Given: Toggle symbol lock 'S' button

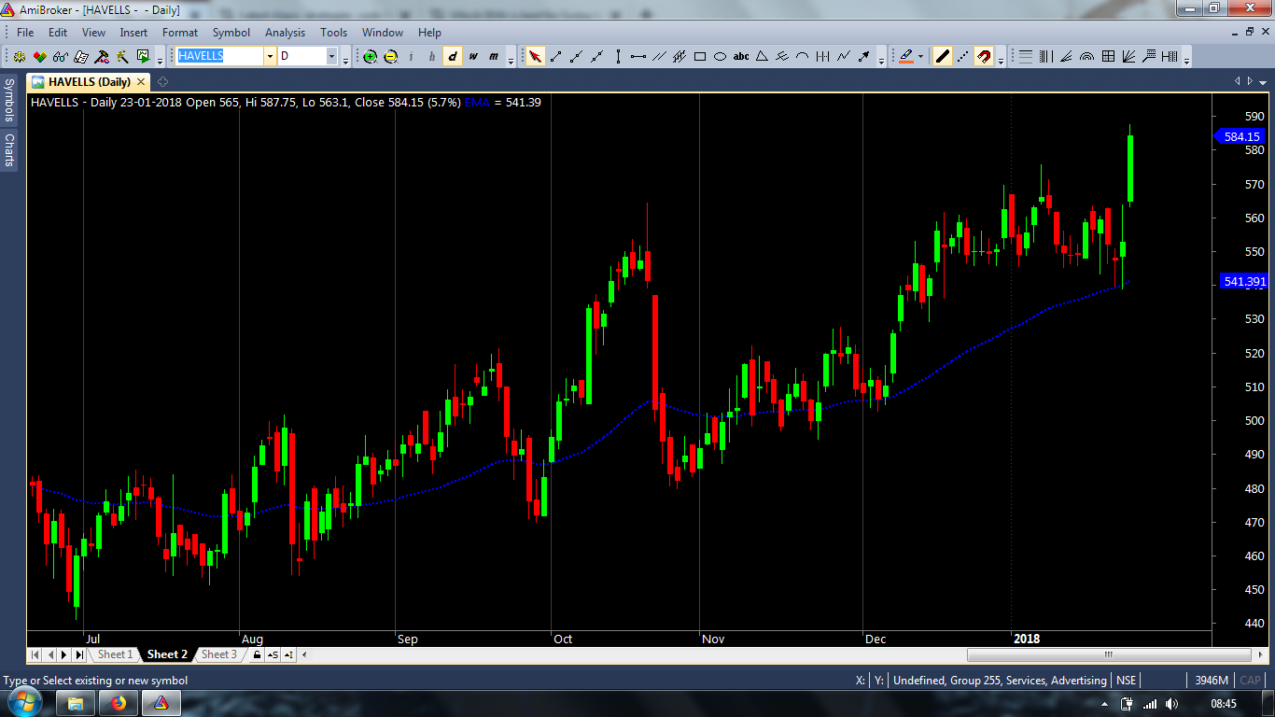Looking at the screenshot, I should [272, 654].
